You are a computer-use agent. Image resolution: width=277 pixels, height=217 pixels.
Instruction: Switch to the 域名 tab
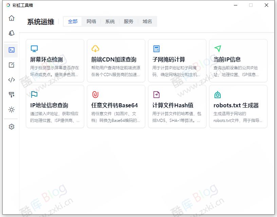tap(147, 21)
